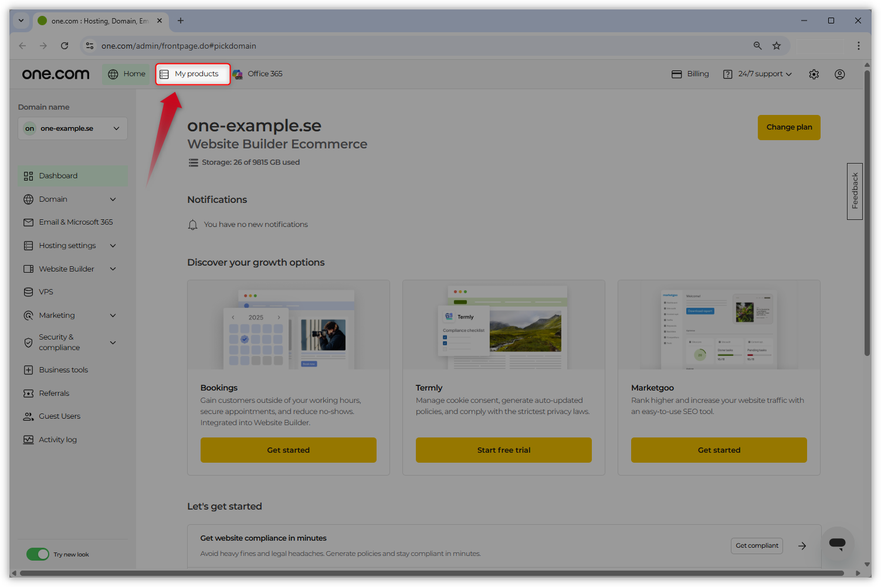Image resolution: width=881 pixels, height=587 pixels.
Task: Click the notifications bell icon
Action: click(192, 225)
